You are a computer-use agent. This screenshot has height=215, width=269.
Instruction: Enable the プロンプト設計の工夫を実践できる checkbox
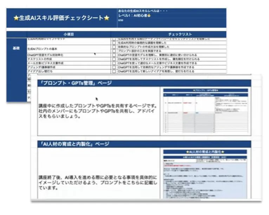click(x=114, y=51)
